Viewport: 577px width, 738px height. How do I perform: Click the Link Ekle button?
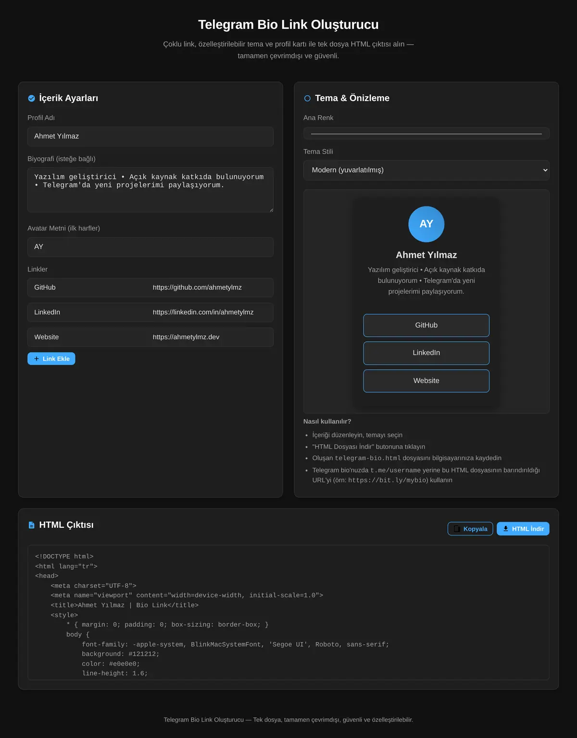pos(51,359)
